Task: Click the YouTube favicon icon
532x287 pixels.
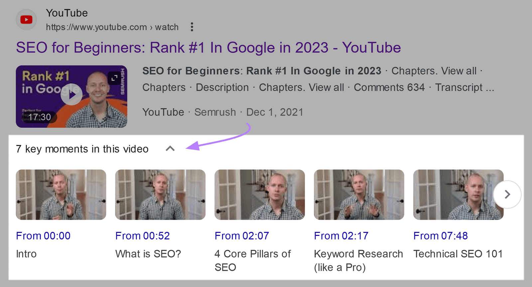Action: 26,19
